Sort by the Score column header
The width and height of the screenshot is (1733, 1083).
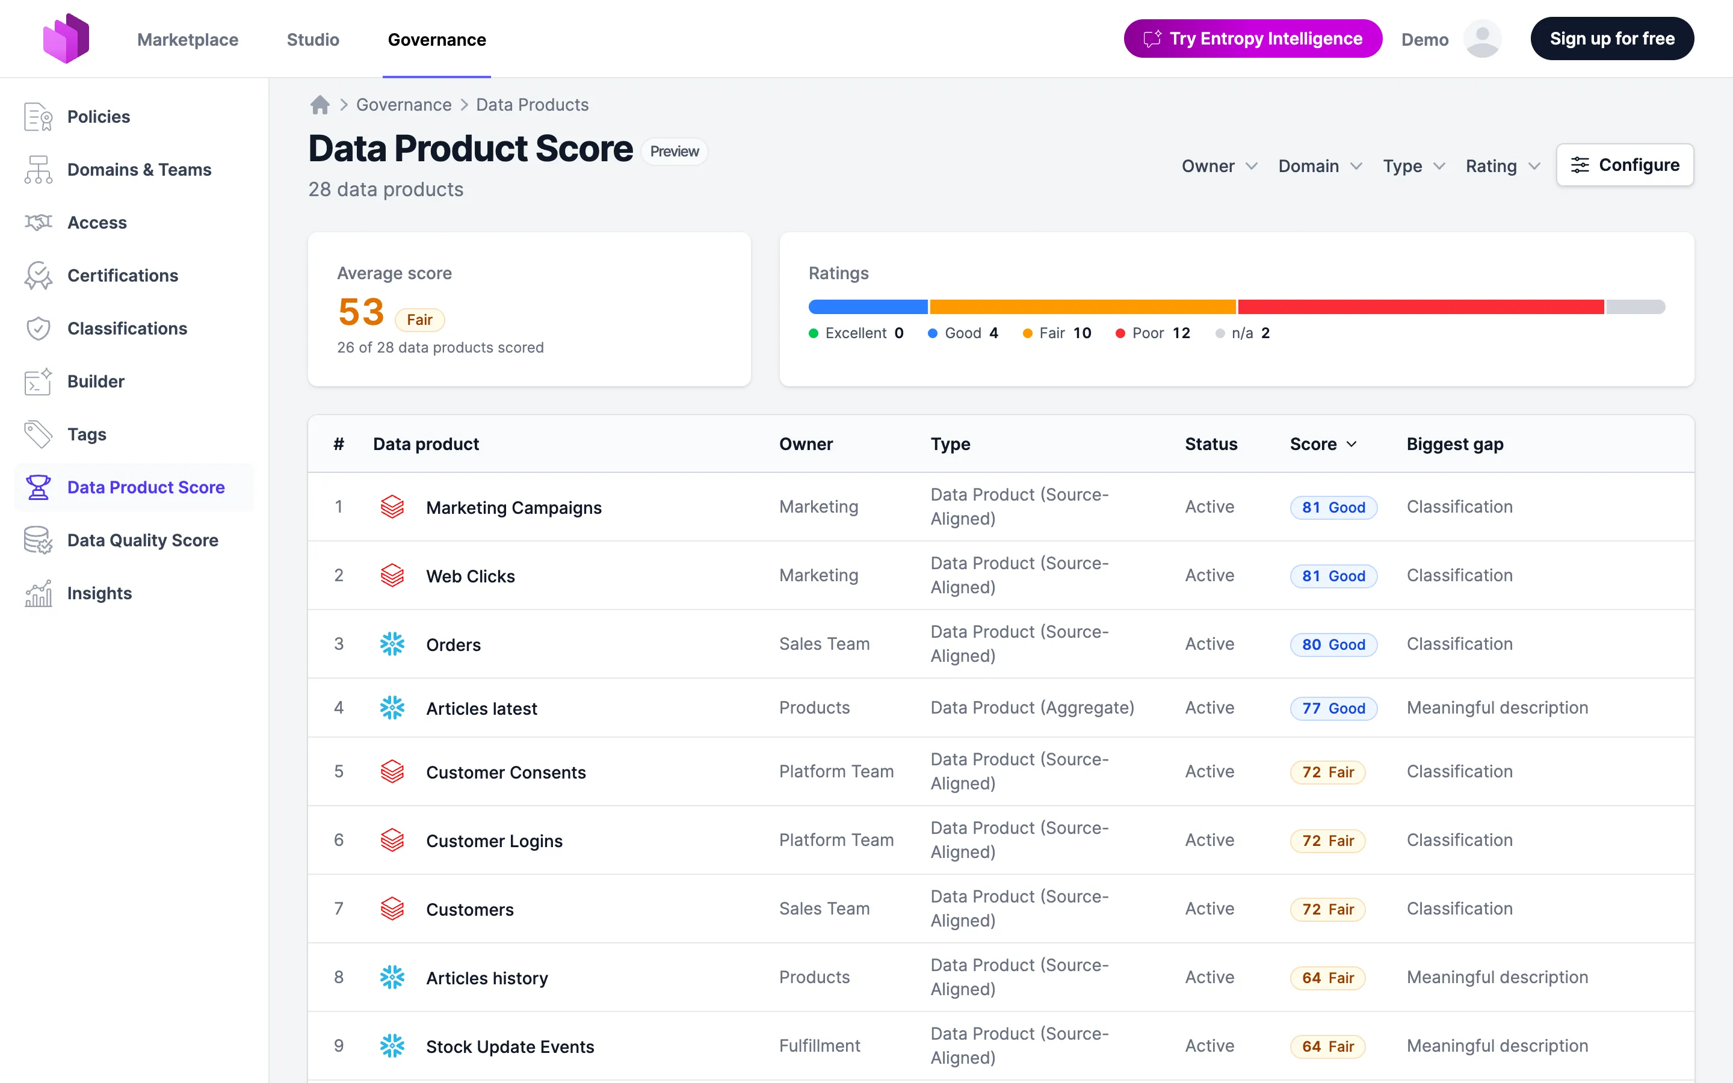pyautogui.click(x=1323, y=444)
